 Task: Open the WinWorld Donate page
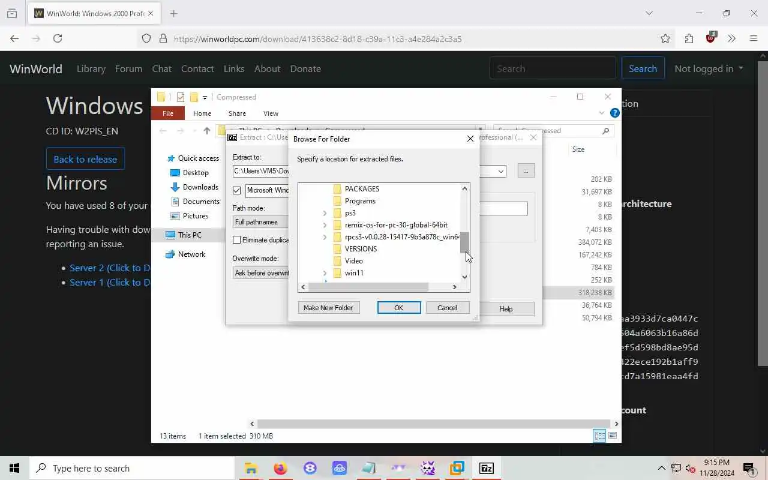pos(305,68)
